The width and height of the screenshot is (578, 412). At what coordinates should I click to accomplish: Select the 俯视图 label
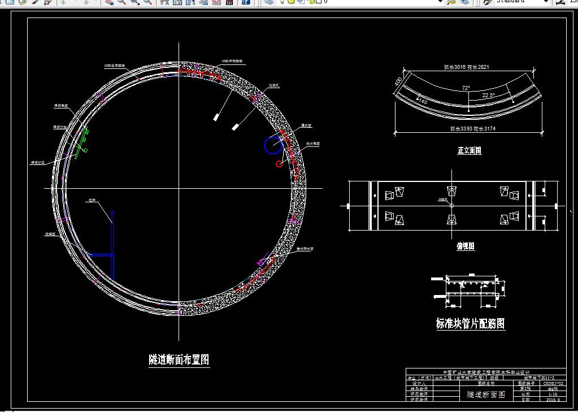click(x=466, y=246)
